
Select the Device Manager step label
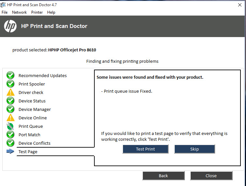pyautogui.click(x=35, y=110)
